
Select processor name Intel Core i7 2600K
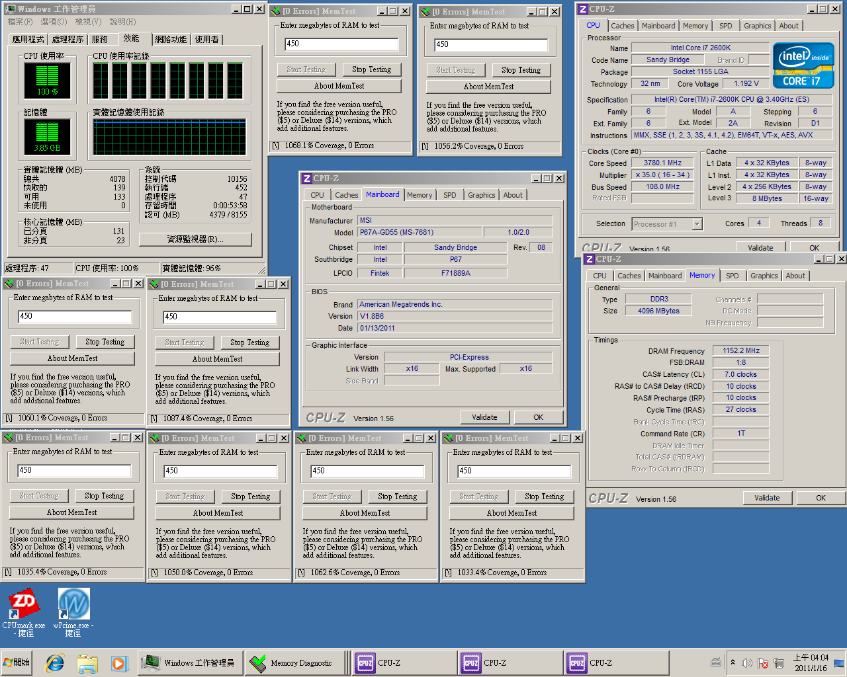(701, 48)
